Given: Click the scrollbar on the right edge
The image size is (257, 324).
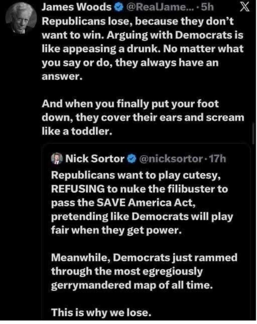Looking at the screenshot, I should pos(254,133).
